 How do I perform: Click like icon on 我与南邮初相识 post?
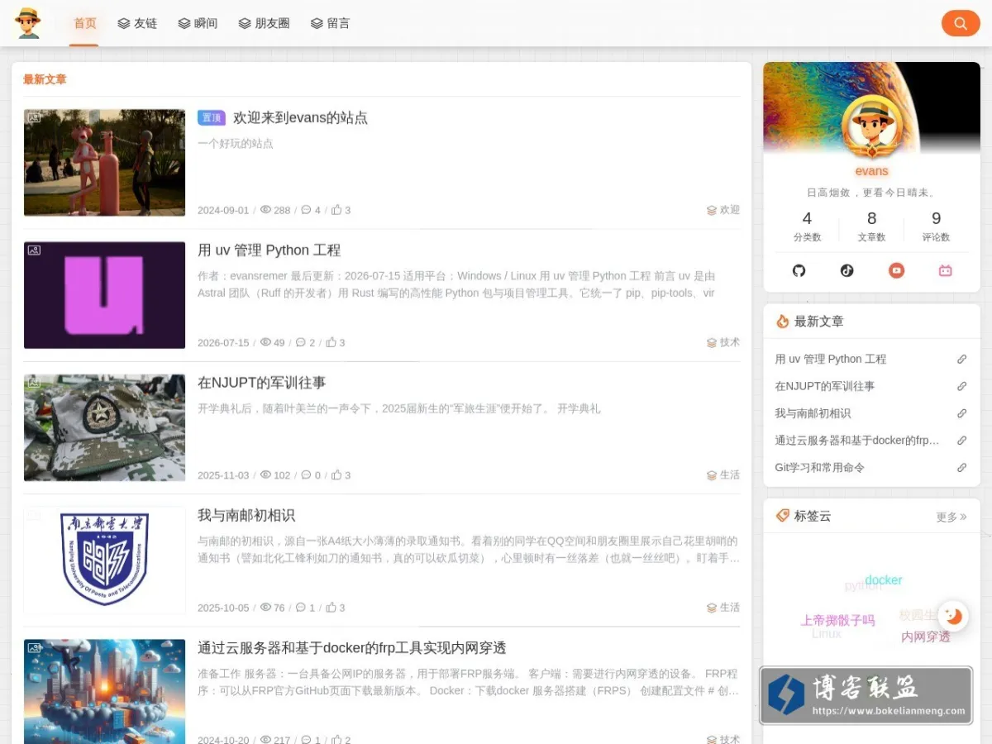pyautogui.click(x=331, y=608)
